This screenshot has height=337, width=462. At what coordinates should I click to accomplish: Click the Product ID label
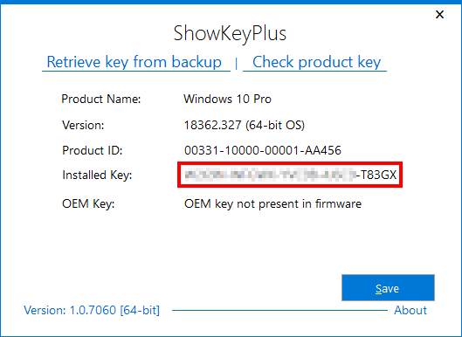(x=93, y=150)
